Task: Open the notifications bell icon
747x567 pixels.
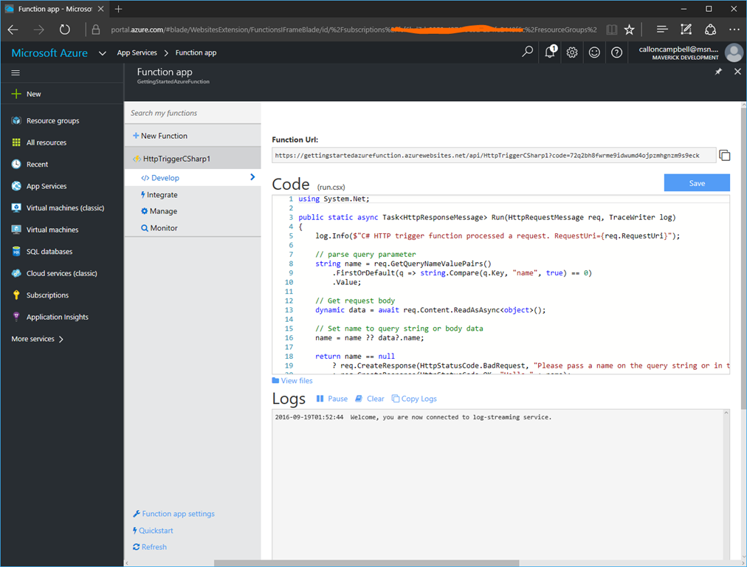Action: coord(550,52)
